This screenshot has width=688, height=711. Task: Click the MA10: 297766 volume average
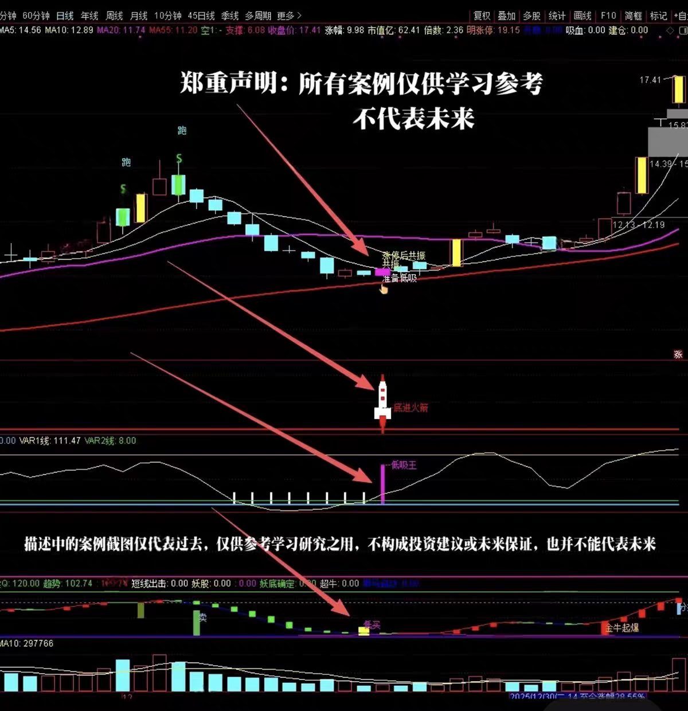[x=26, y=643]
